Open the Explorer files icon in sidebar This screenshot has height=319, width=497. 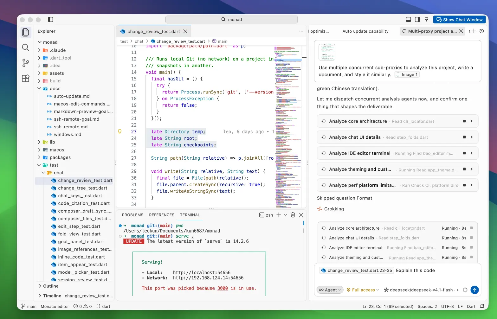[26, 32]
